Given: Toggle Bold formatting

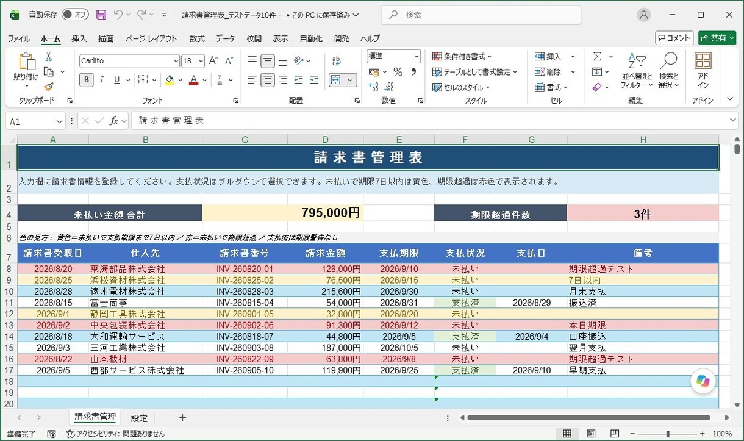Looking at the screenshot, I should pos(87,80).
